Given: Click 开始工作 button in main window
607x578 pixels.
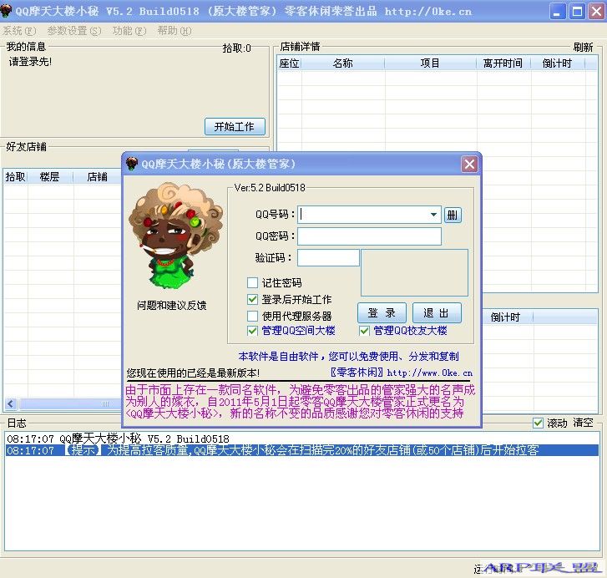Looking at the screenshot, I should click(235, 127).
